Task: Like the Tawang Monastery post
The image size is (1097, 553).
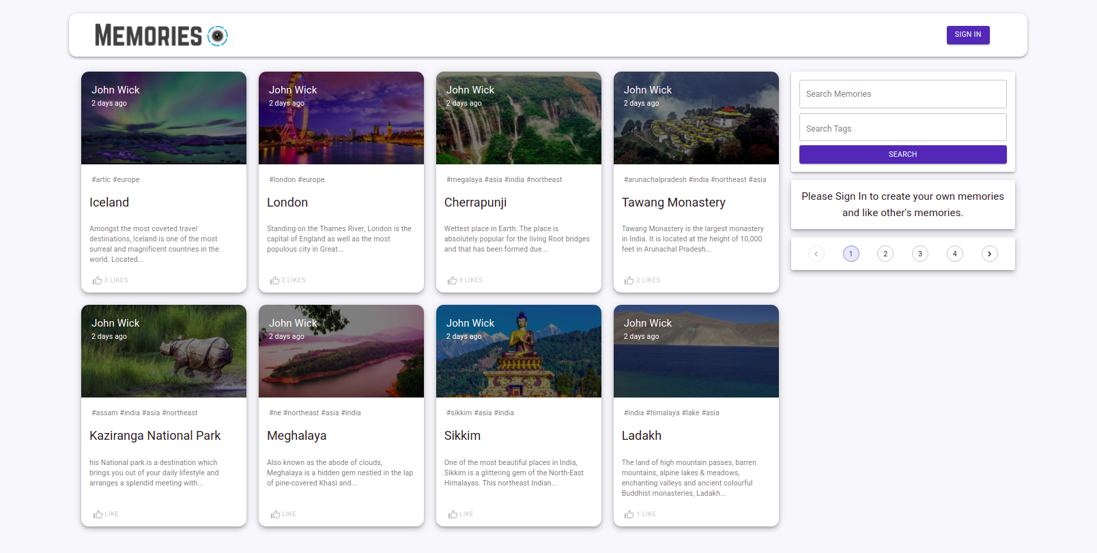Action: pyautogui.click(x=642, y=280)
